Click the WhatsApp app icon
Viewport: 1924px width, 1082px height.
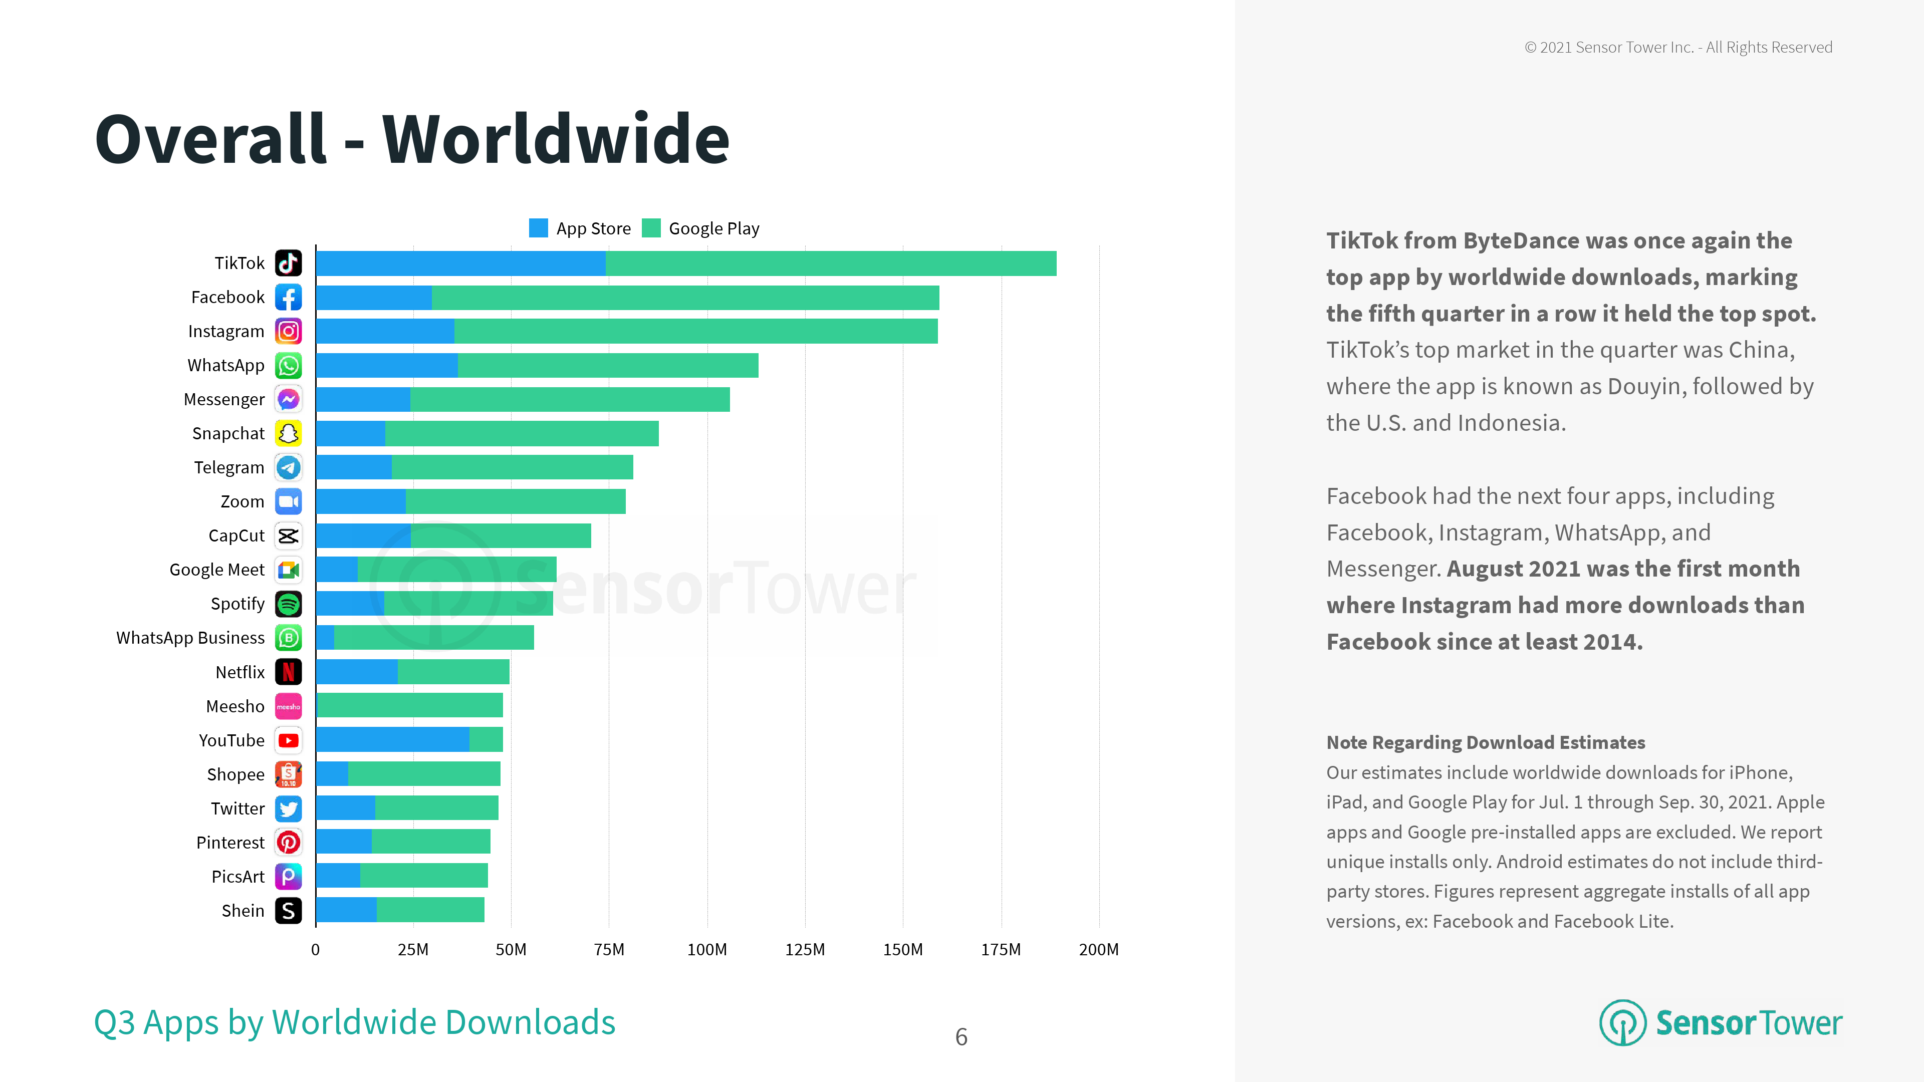coord(288,365)
